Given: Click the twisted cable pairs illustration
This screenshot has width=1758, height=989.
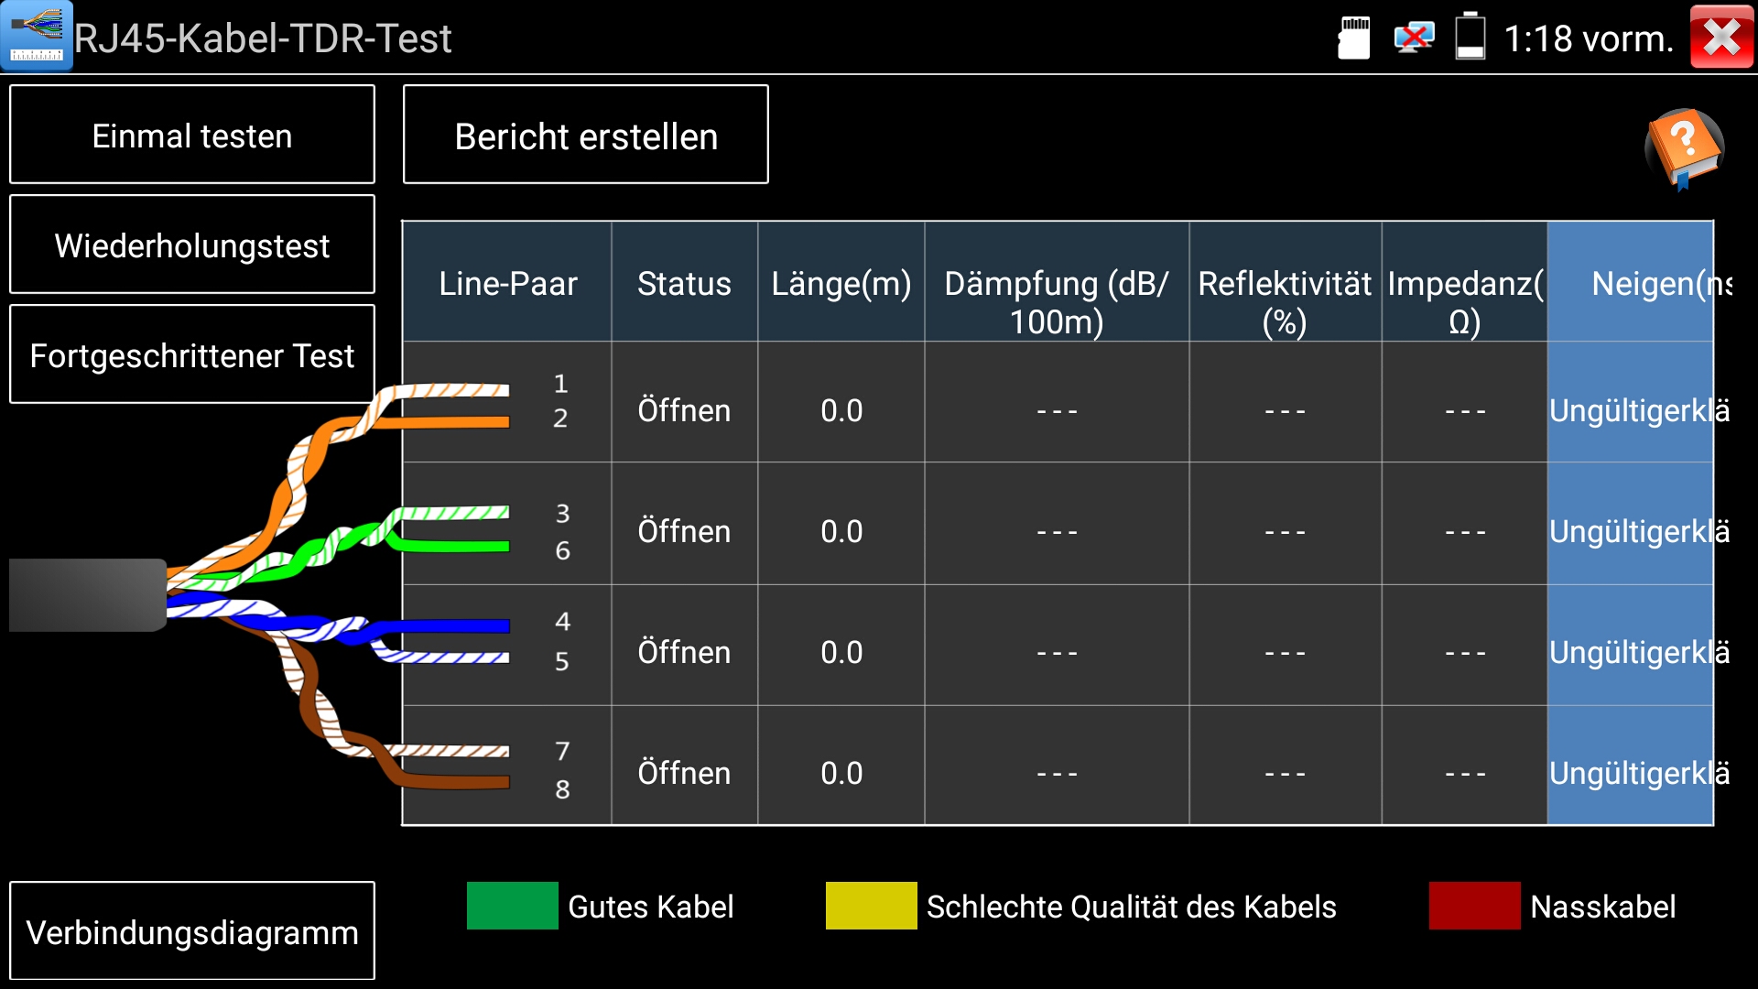Looking at the screenshot, I should [275, 586].
